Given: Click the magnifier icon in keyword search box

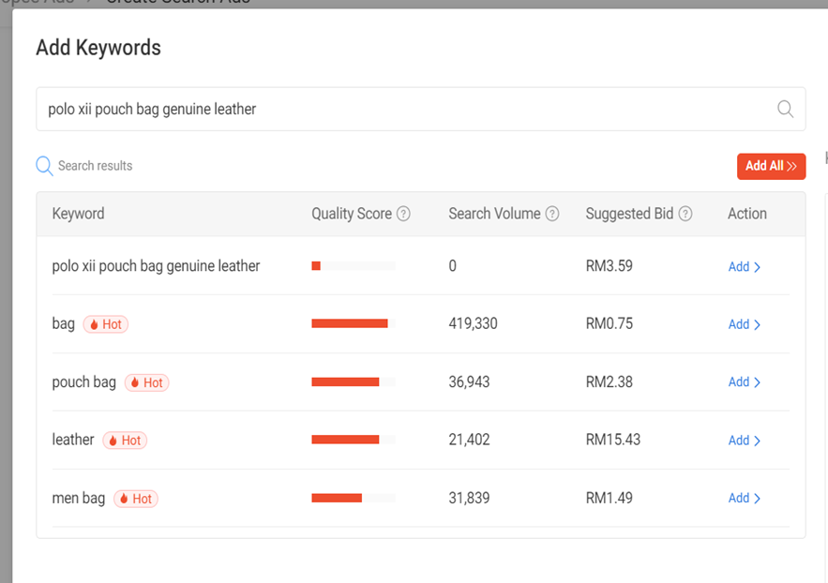Looking at the screenshot, I should [786, 110].
